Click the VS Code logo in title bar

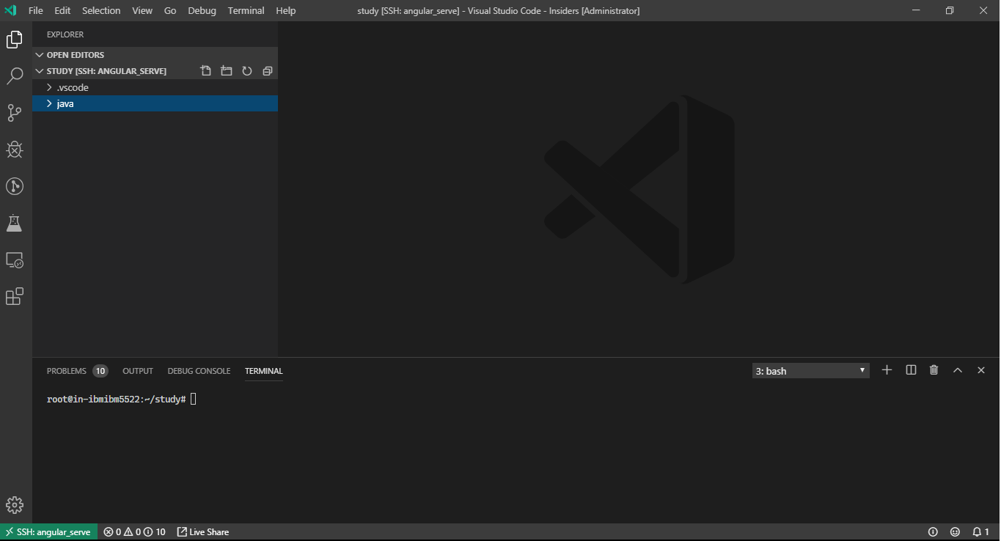point(10,10)
